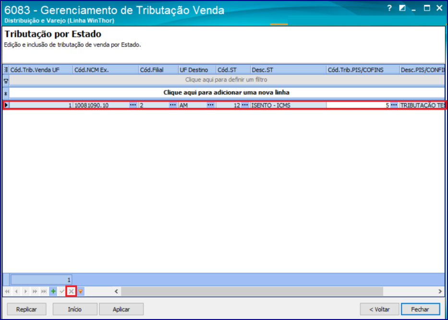The width and height of the screenshot is (448, 320).
Task: Open the orange filter funnel icon
Action: (81, 291)
